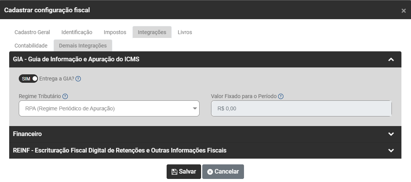Click help icon beside Valor Fixado para o Período
This screenshot has height=182, width=411.
coord(281,97)
